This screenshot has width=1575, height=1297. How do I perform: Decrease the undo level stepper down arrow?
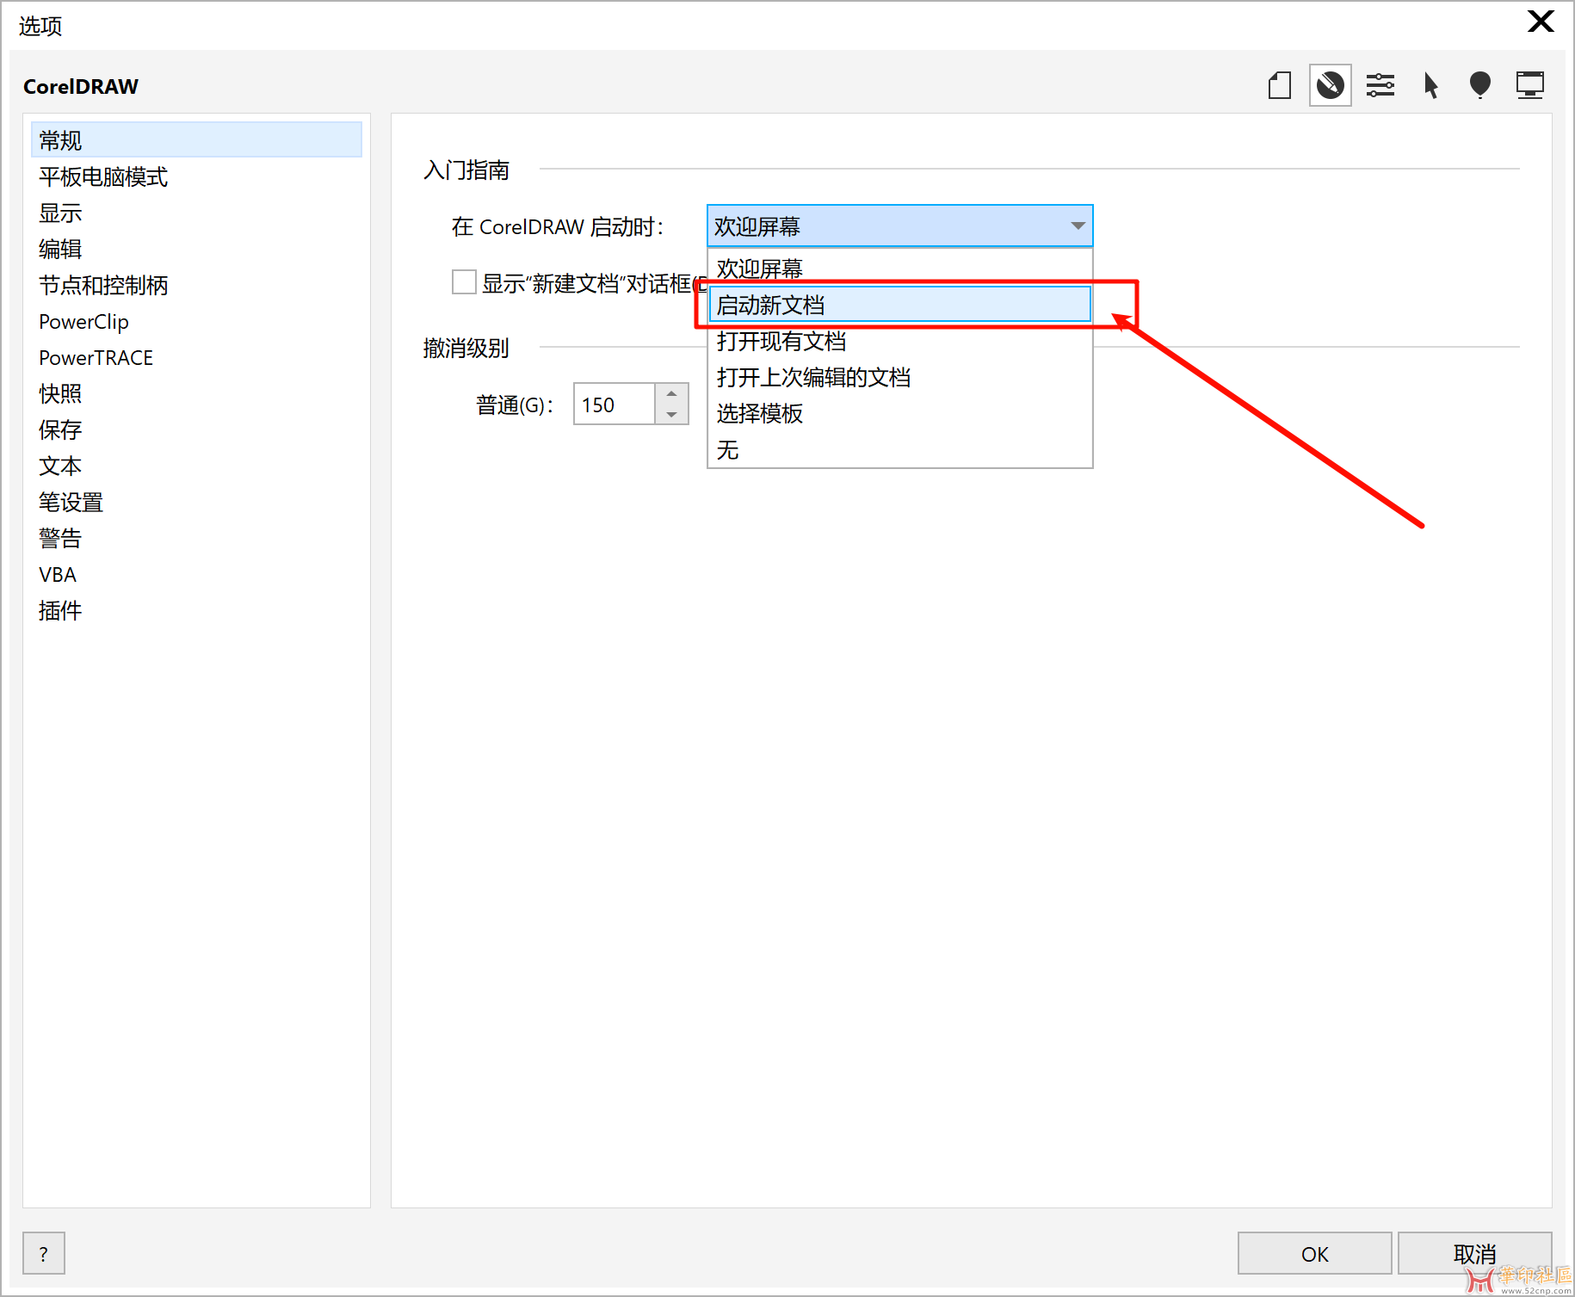(671, 415)
